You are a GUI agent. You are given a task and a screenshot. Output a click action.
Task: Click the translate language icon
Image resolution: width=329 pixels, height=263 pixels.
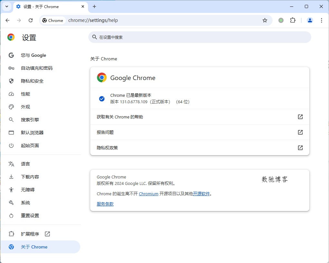tap(11, 164)
